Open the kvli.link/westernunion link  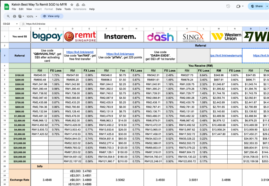click(x=226, y=56)
